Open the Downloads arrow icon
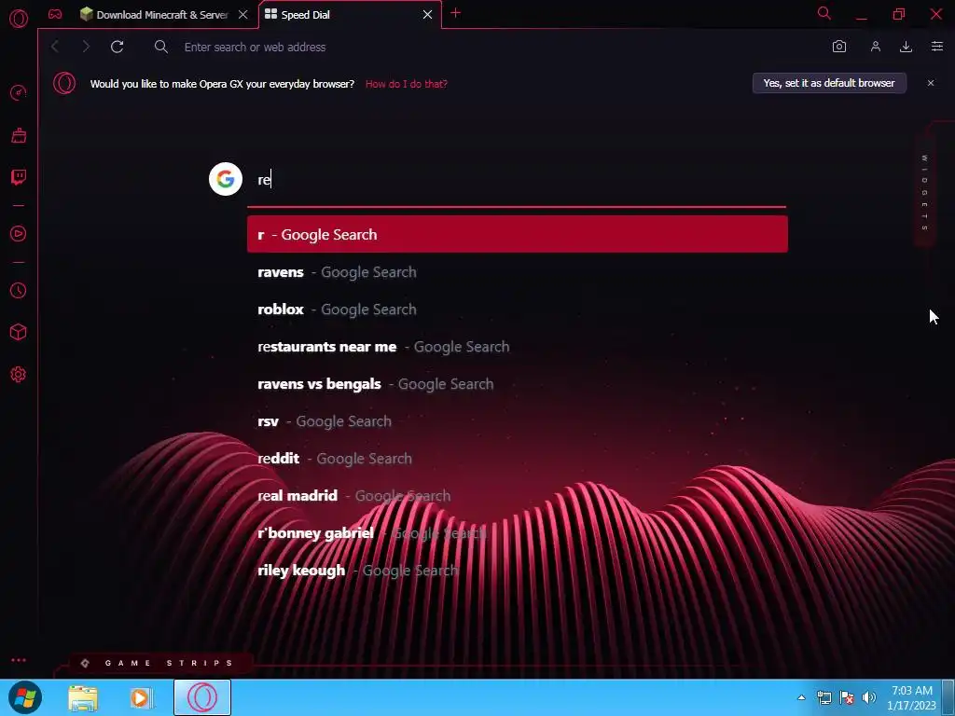955x716 pixels. (906, 47)
